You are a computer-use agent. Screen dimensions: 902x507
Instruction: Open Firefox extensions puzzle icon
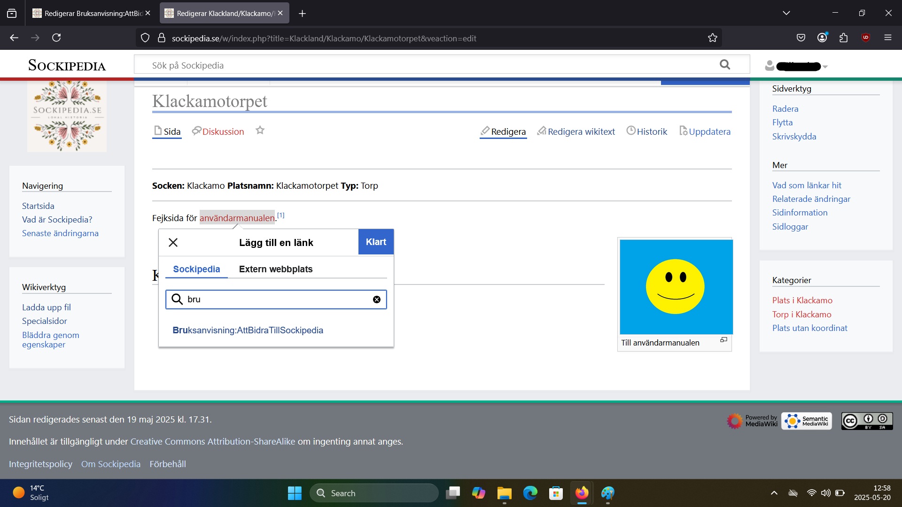click(844, 38)
